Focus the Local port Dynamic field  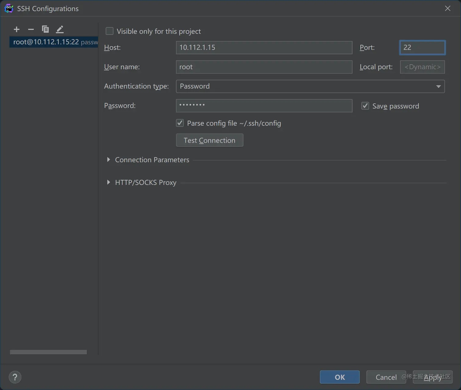point(422,67)
